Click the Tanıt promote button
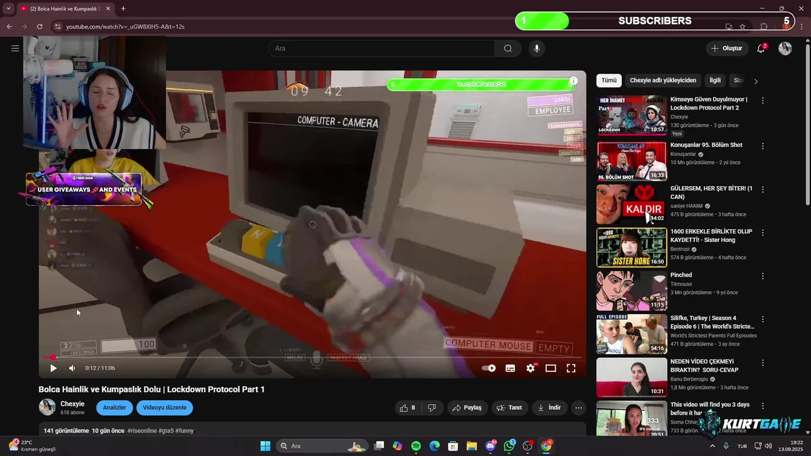This screenshot has width=811, height=456. coord(509,408)
